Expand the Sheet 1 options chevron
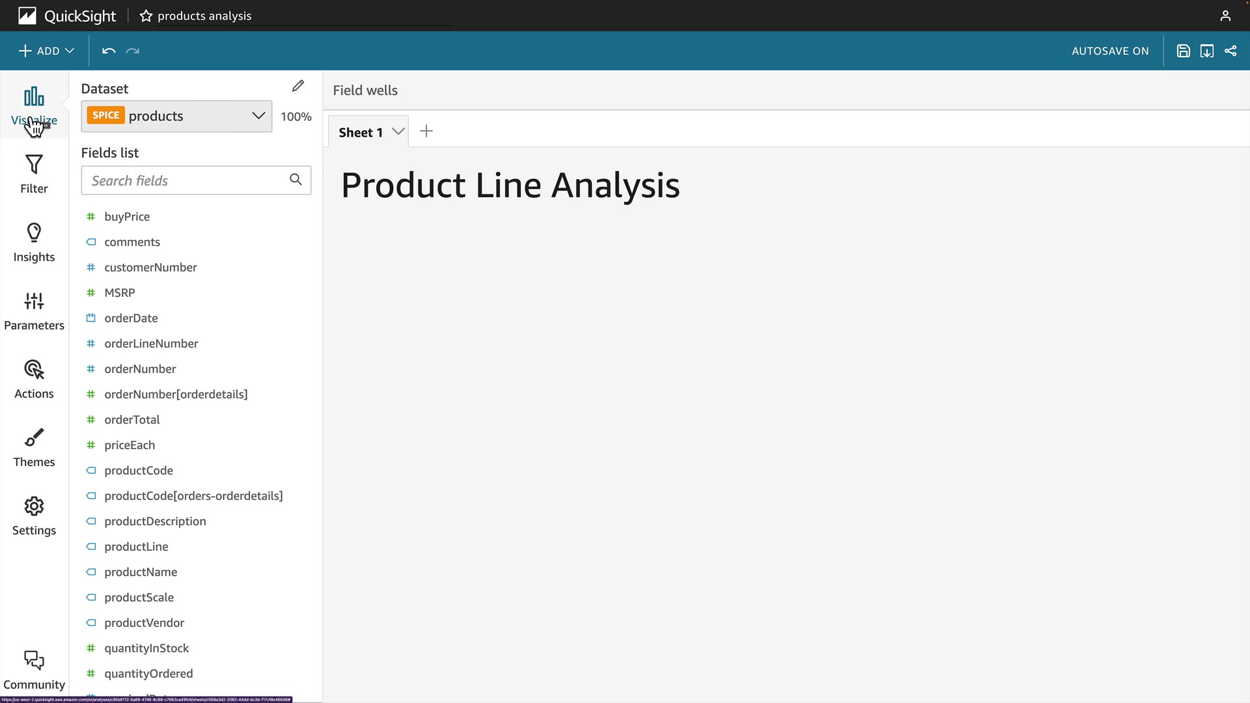1250x703 pixels. [398, 131]
